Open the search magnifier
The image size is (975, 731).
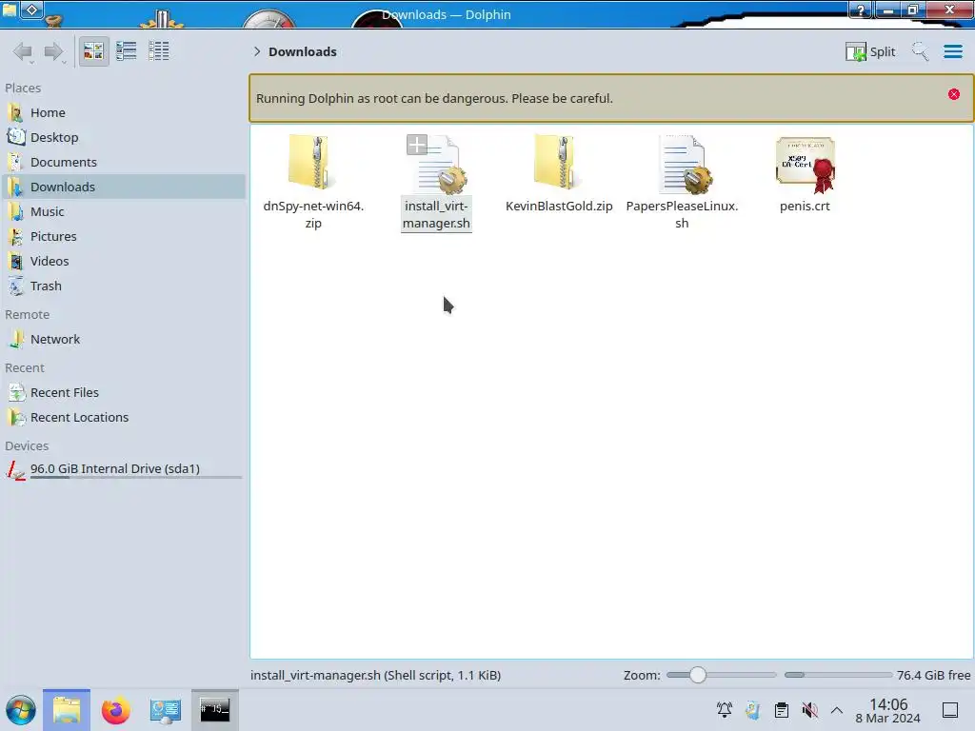click(920, 51)
